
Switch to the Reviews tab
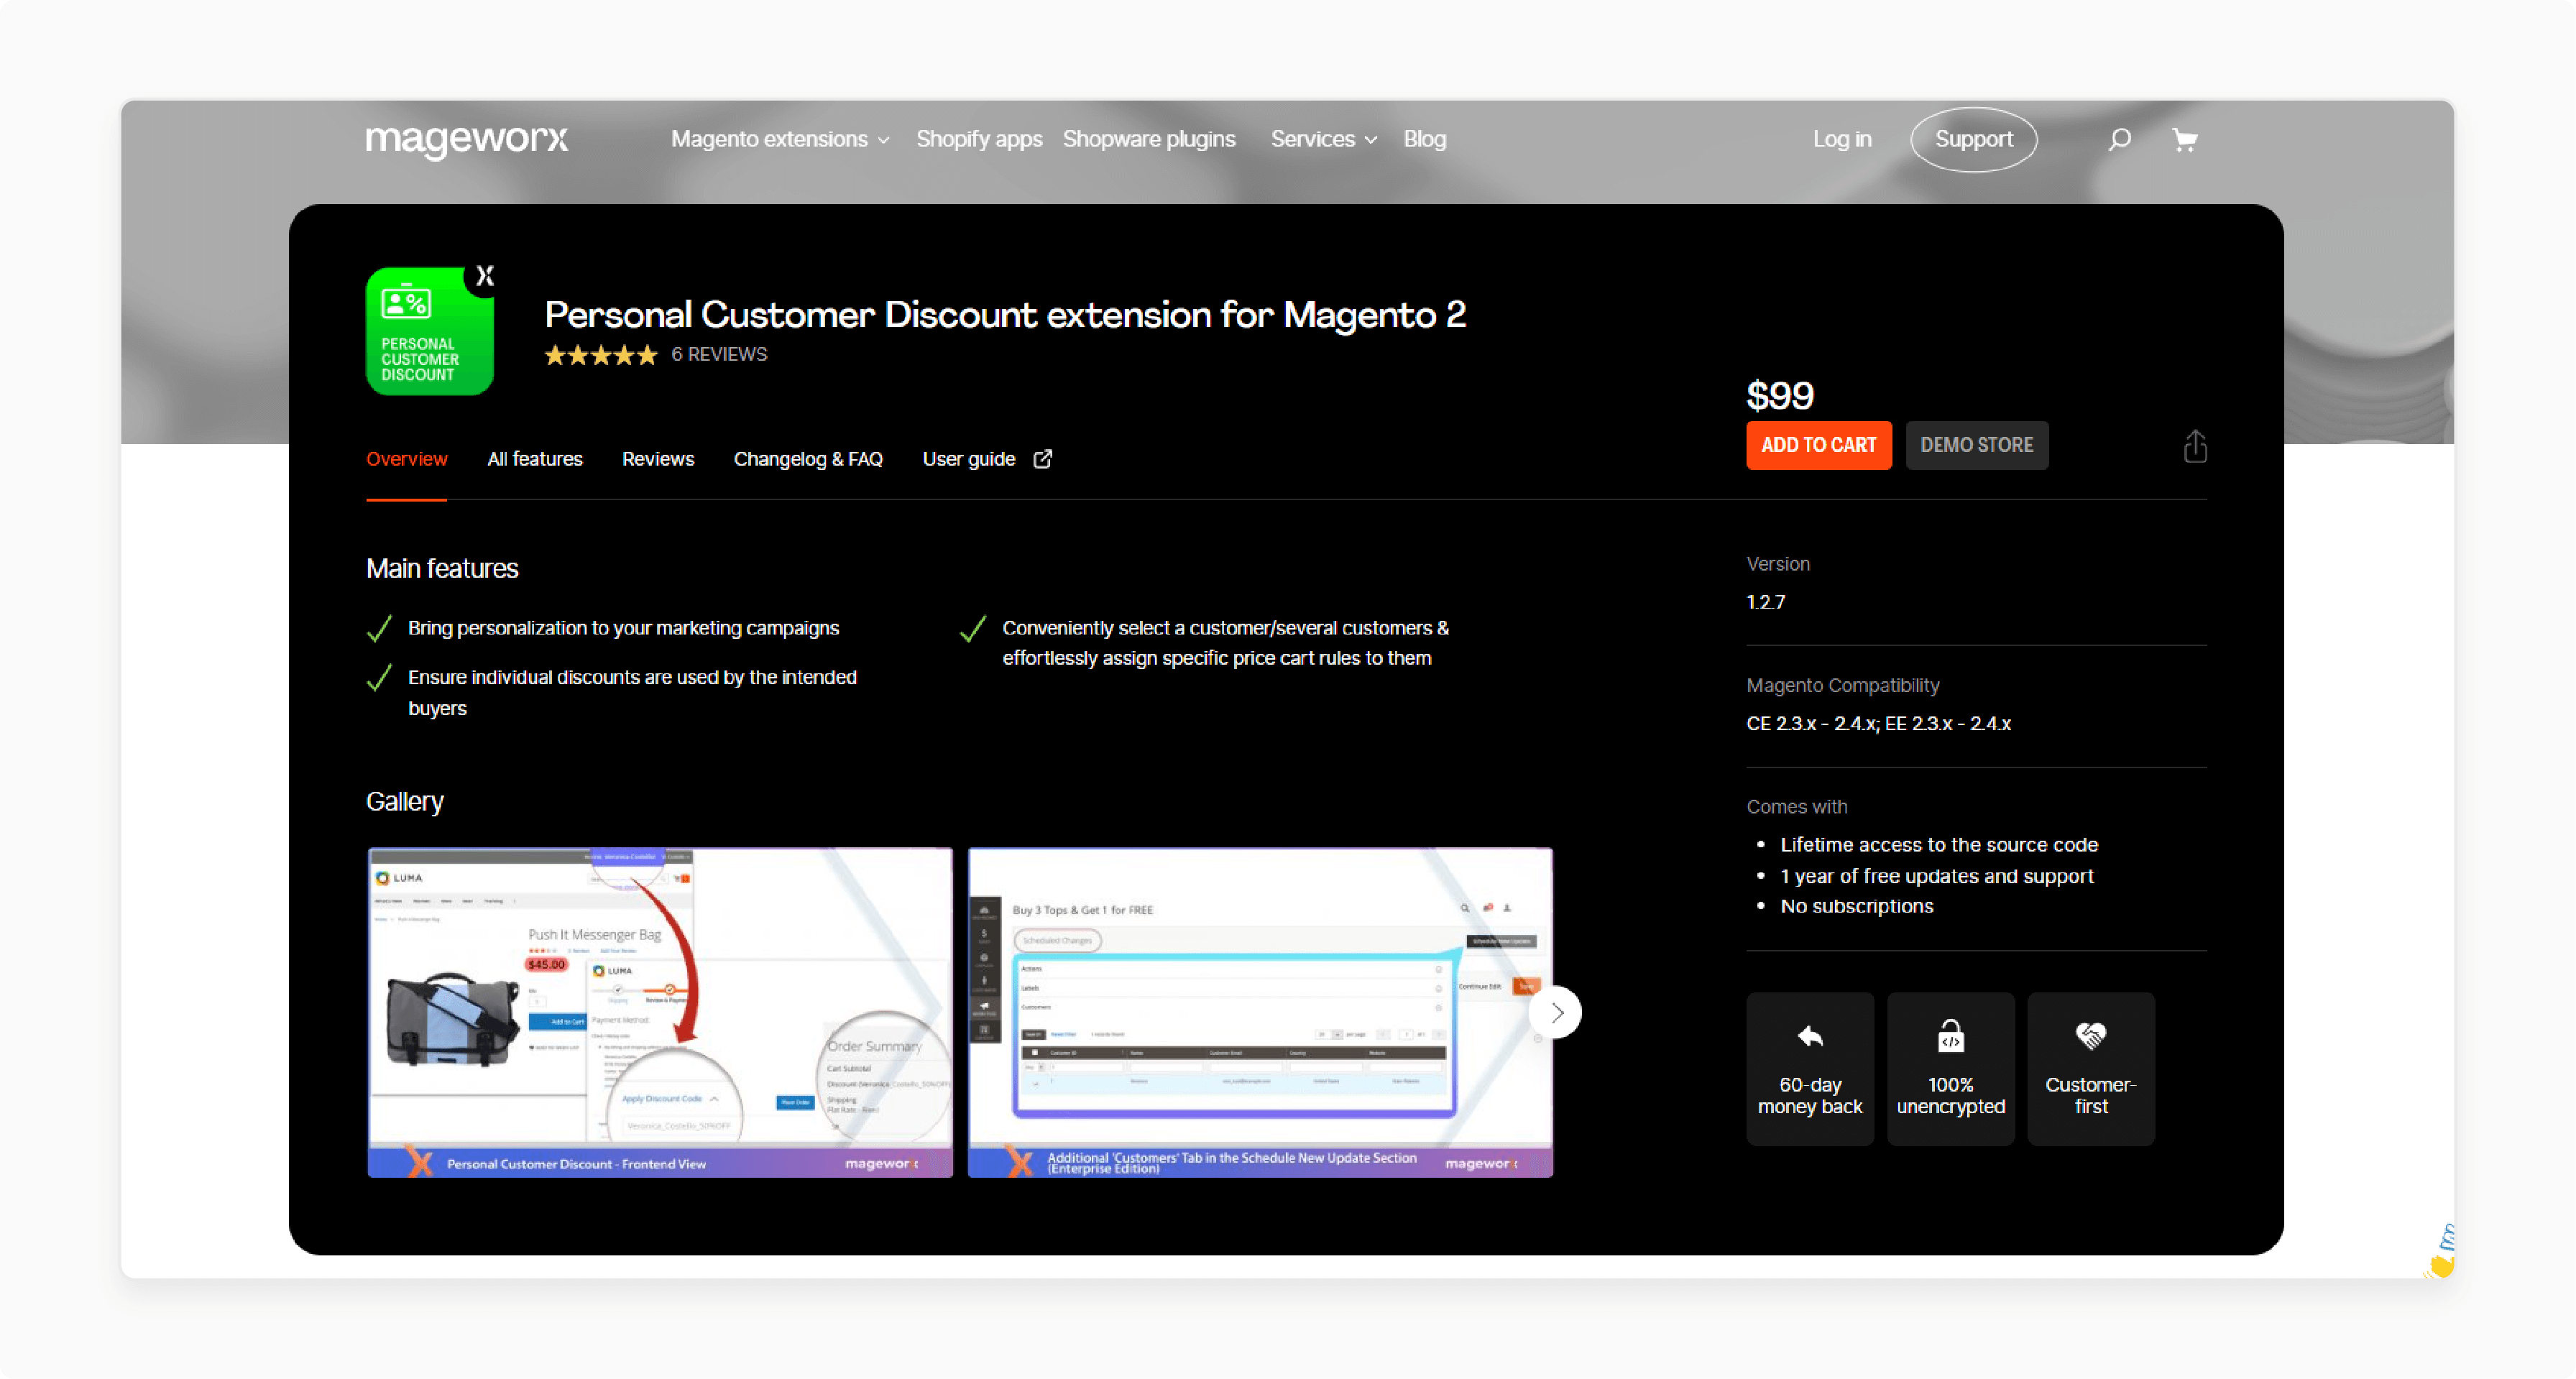[x=658, y=459]
